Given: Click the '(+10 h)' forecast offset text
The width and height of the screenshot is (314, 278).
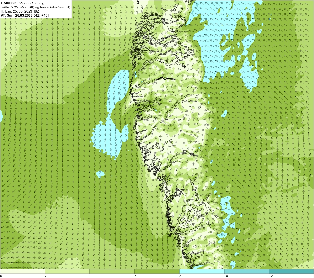Looking at the screenshot, I should 46,15.
